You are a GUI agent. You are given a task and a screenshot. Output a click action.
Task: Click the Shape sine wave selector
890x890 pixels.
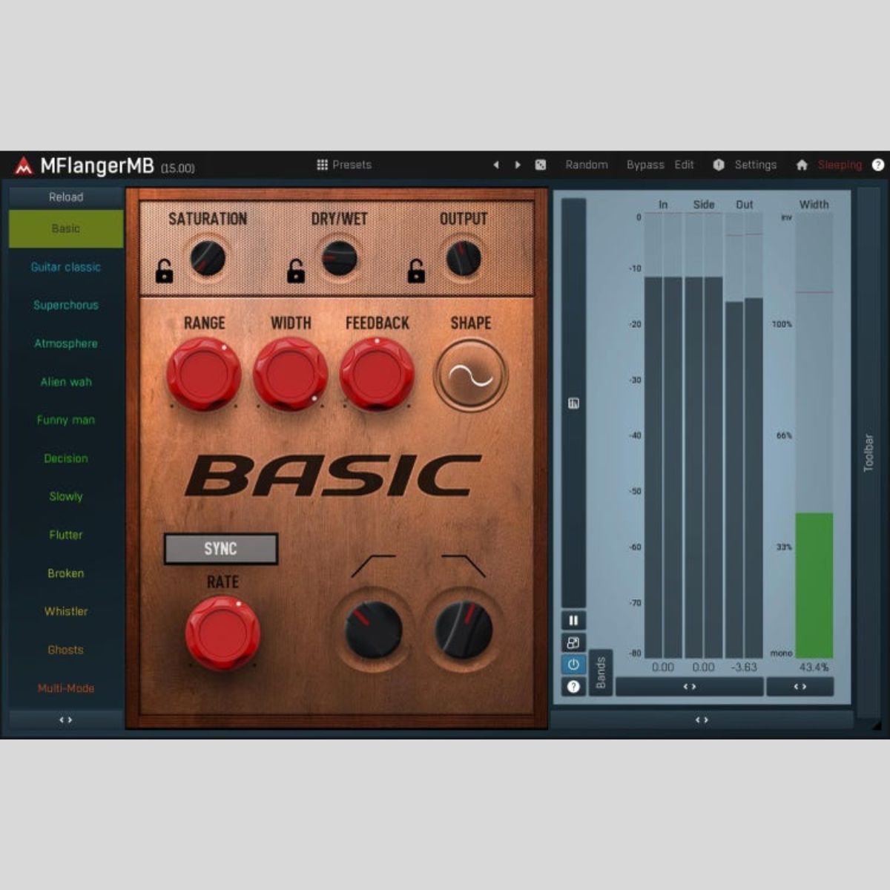tap(471, 375)
